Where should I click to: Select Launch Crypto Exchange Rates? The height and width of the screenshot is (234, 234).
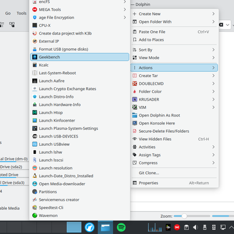80,89
